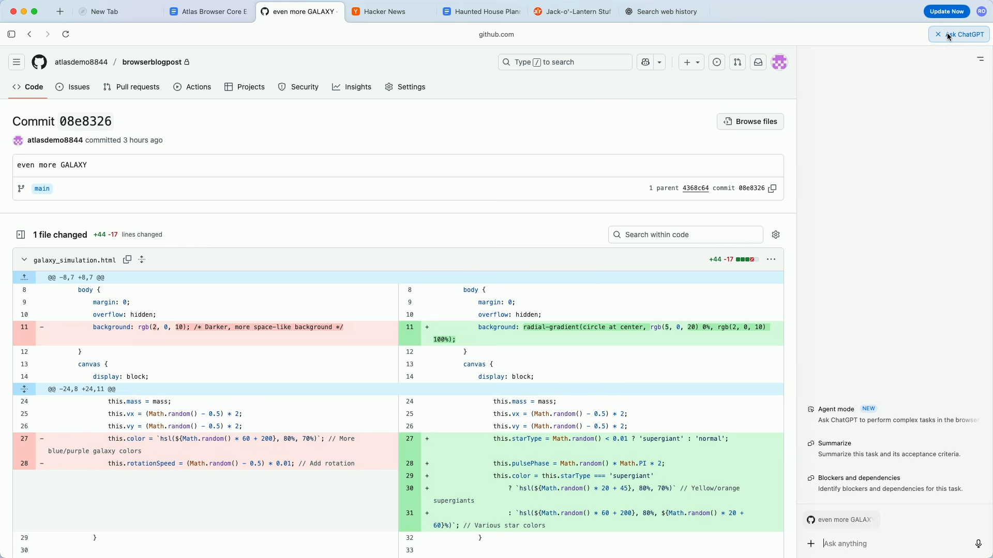Copy full commit SHA icon
This screenshot has height=558, width=993.
pos(773,189)
